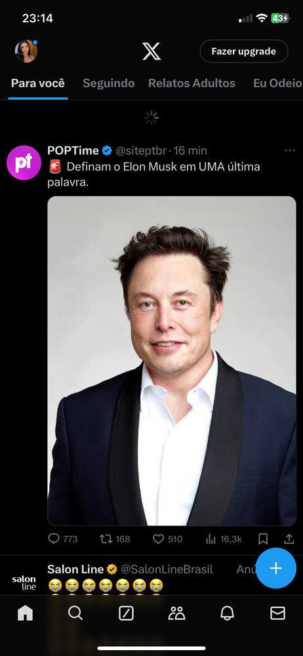Tap the X logo at top
Viewport: 303px width, 656px height.
(x=151, y=51)
